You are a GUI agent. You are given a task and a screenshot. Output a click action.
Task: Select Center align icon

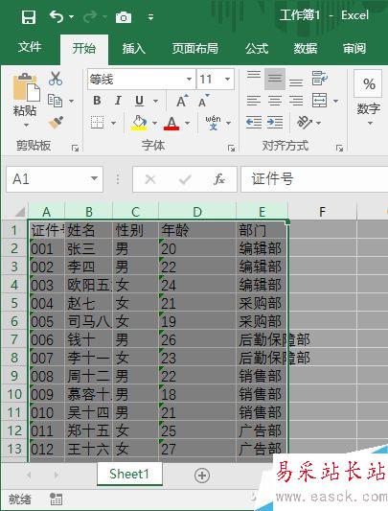[x=275, y=101]
